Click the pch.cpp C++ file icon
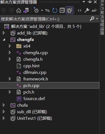 point(19,86)
